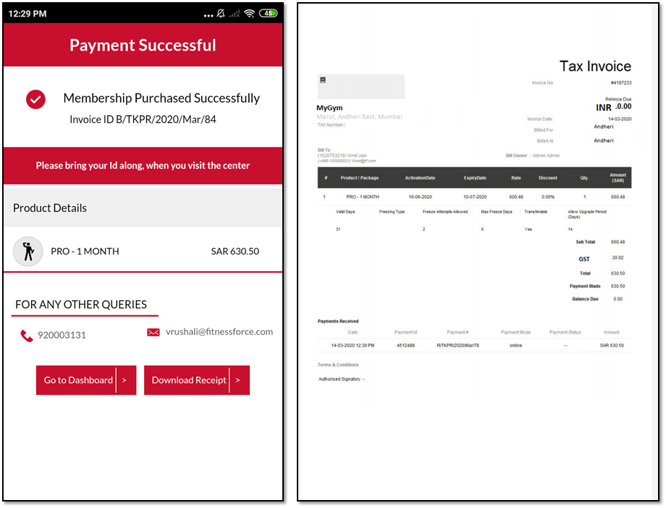The width and height of the screenshot is (666, 508).
Task: Click the GST amount 30.02
Action: 617,258
